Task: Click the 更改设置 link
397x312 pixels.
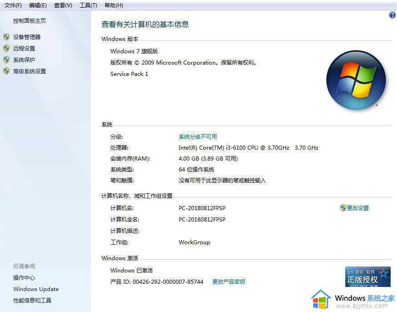Action: point(358,208)
